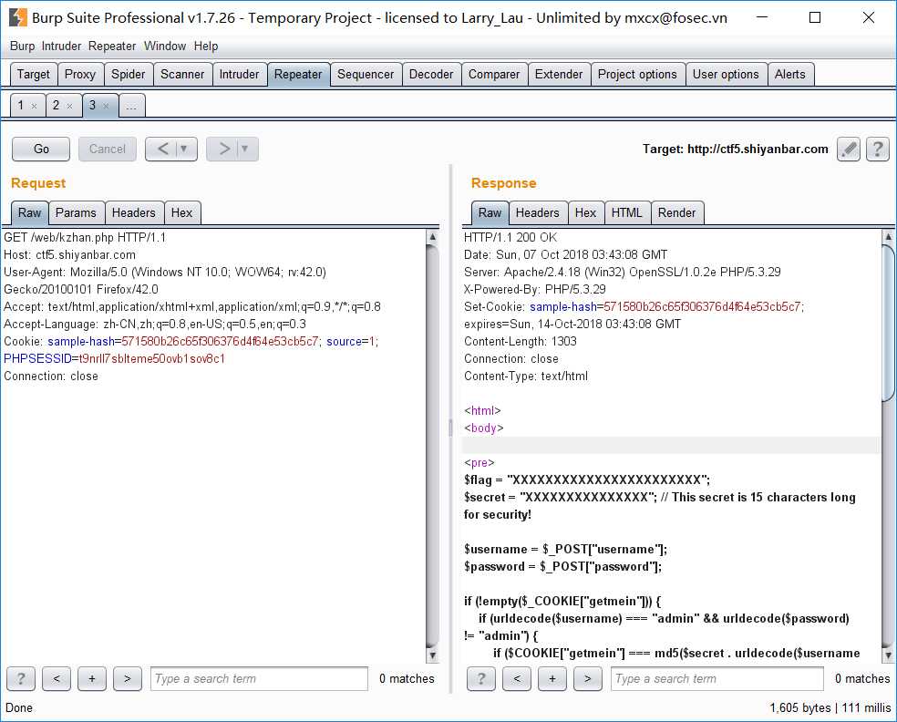Switch to the Target tool tab
897x722 pixels.
point(34,75)
